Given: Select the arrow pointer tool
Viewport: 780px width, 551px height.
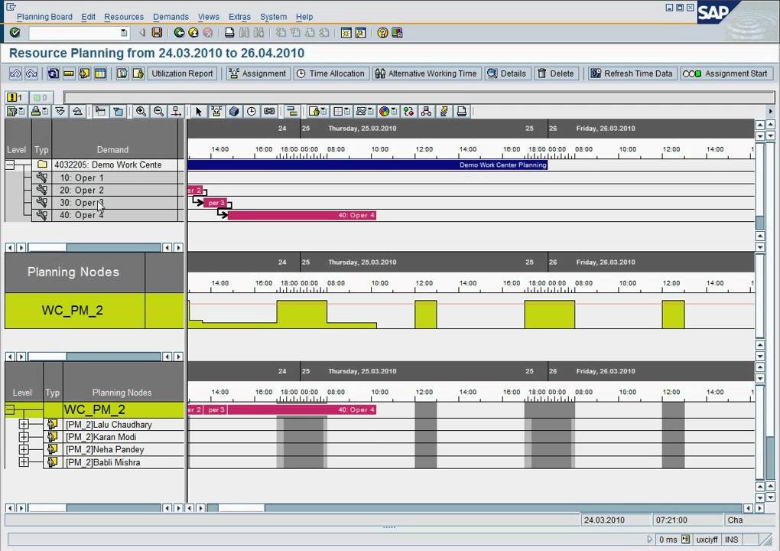Looking at the screenshot, I should coord(199,112).
